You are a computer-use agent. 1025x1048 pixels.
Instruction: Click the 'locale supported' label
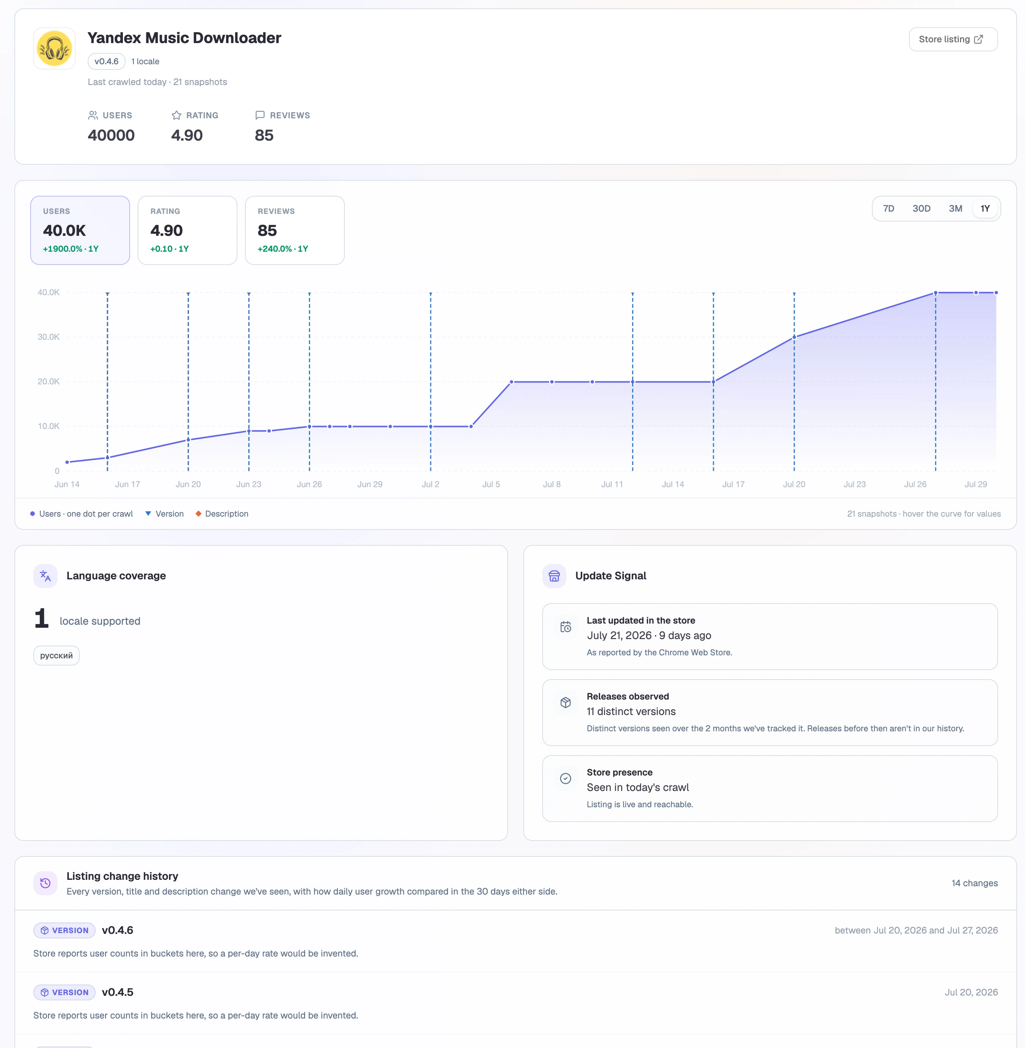100,621
